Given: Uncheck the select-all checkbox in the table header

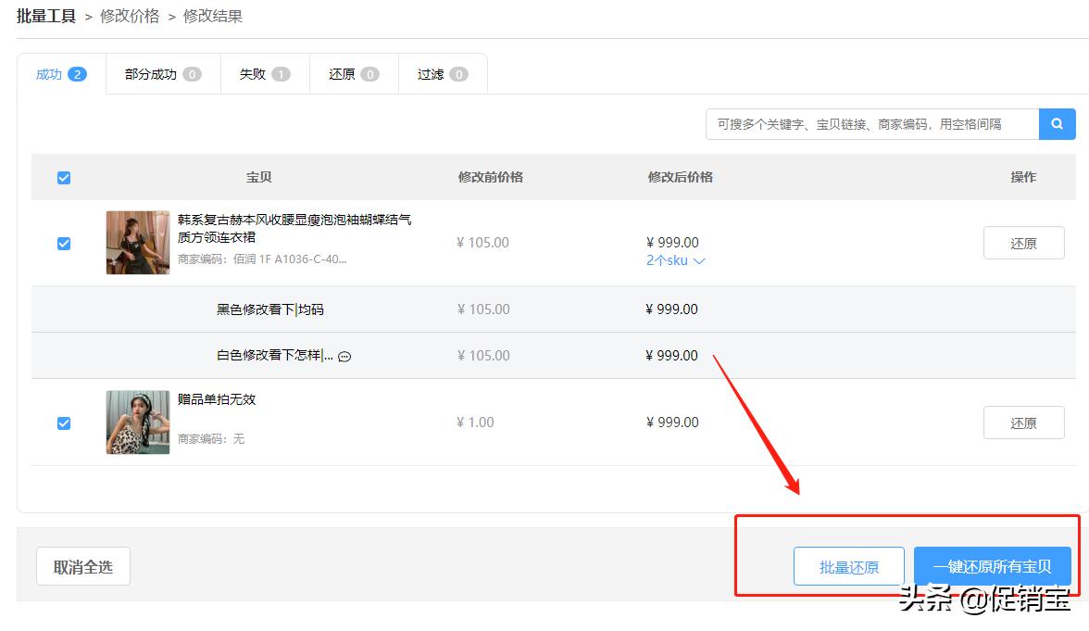Looking at the screenshot, I should click(x=63, y=177).
